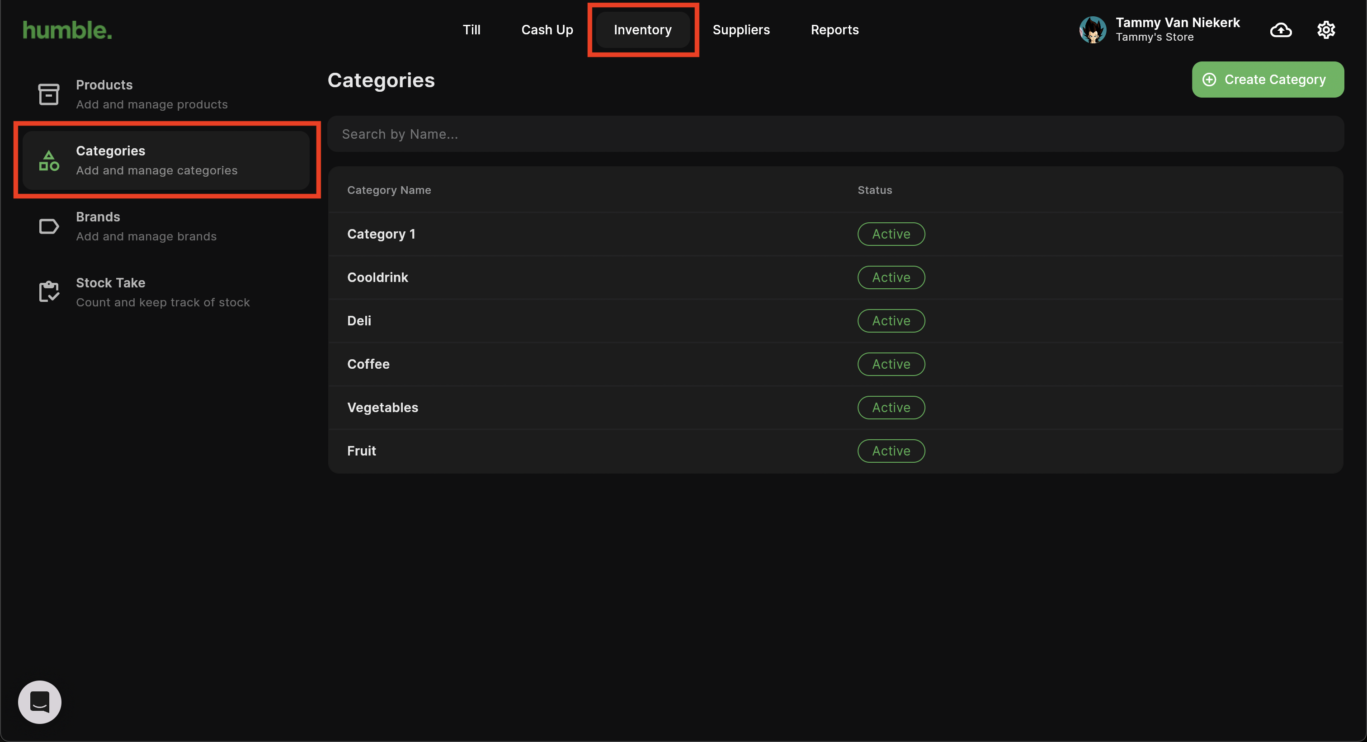Click the Active badge for Vegetables

pos(891,407)
